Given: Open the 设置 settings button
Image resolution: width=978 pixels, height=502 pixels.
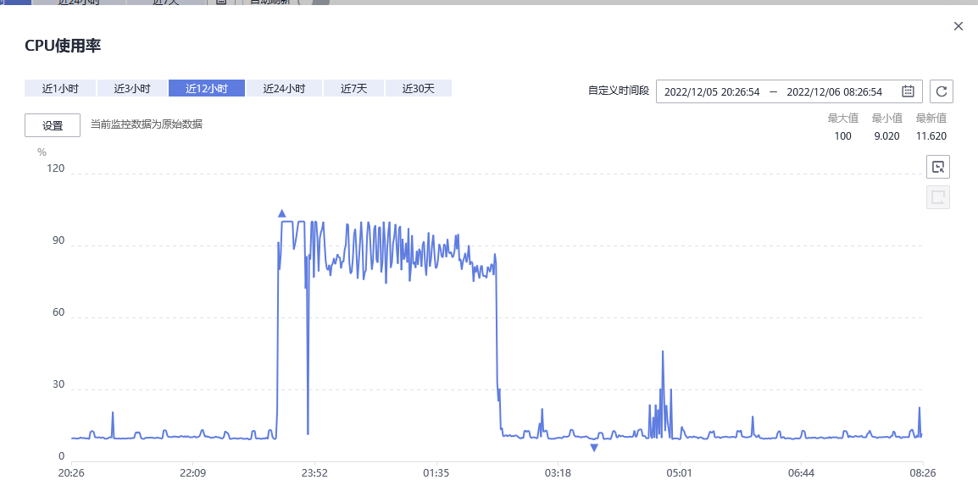Looking at the screenshot, I should pos(53,125).
